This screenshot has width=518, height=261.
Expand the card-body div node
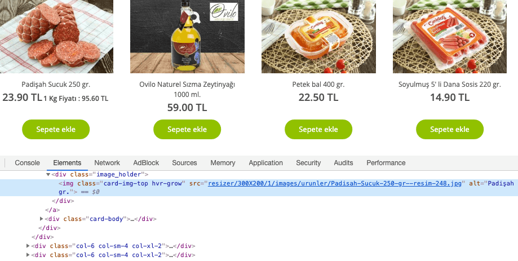(x=41, y=219)
